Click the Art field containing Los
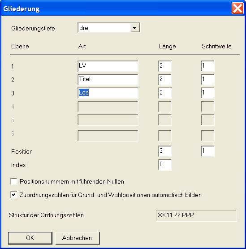This screenshot has width=246, height=249. tap(108, 93)
